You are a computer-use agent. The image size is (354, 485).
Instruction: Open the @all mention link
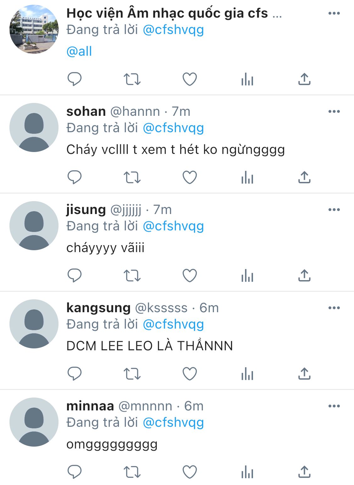(79, 51)
